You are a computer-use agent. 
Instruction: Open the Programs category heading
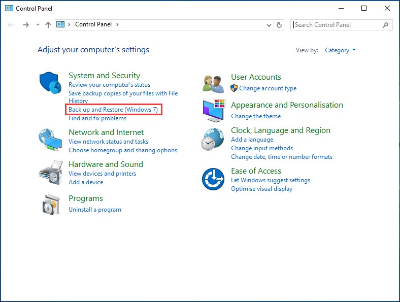[x=86, y=198]
